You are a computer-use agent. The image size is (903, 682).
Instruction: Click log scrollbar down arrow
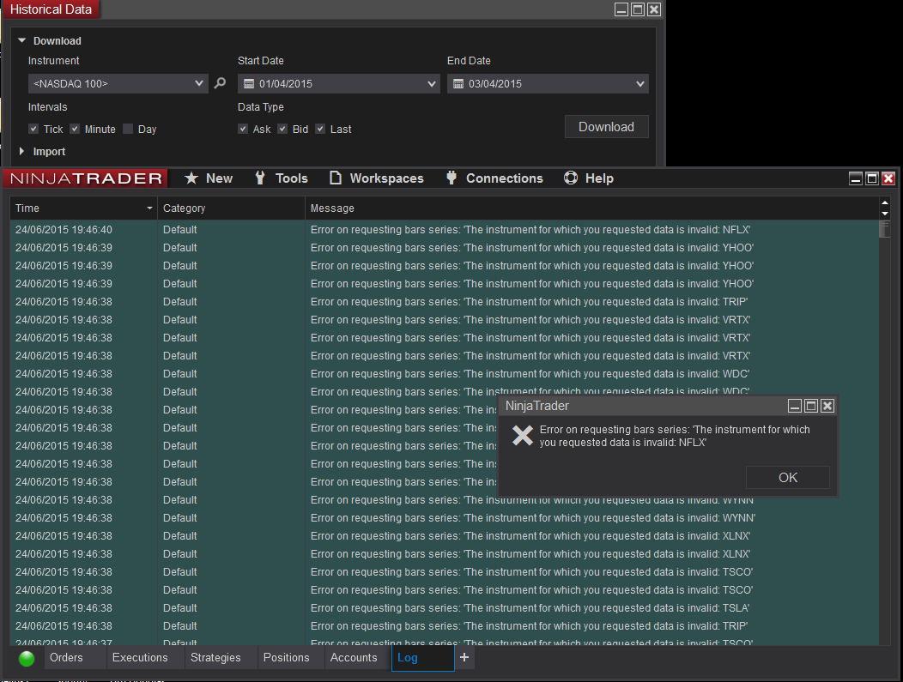tap(885, 214)
